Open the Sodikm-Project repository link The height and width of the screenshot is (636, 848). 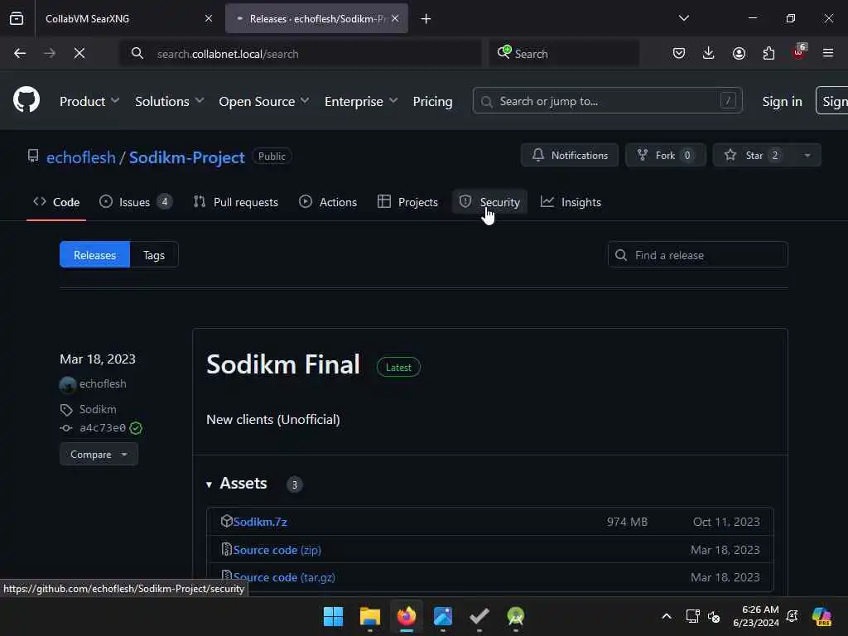point(186,157)
